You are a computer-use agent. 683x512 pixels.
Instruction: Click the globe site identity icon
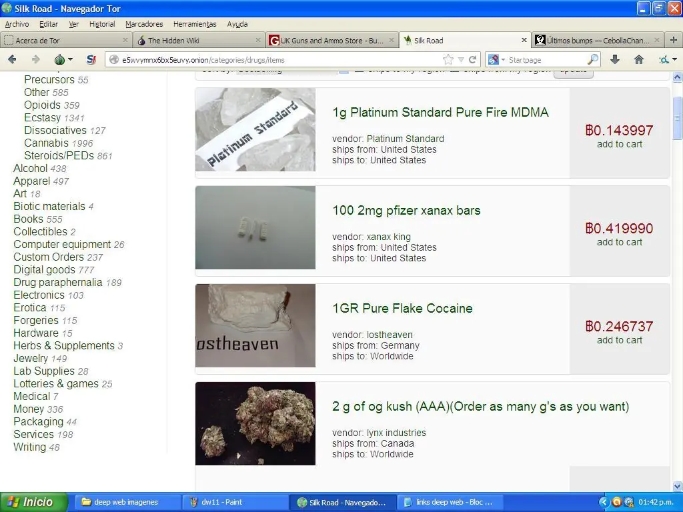click(x=114, y=59)
